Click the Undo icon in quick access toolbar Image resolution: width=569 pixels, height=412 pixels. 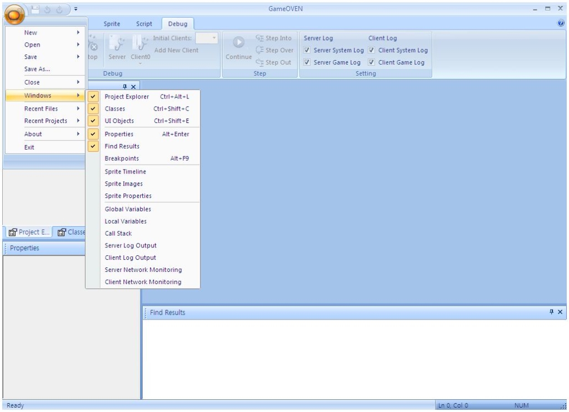47,9
